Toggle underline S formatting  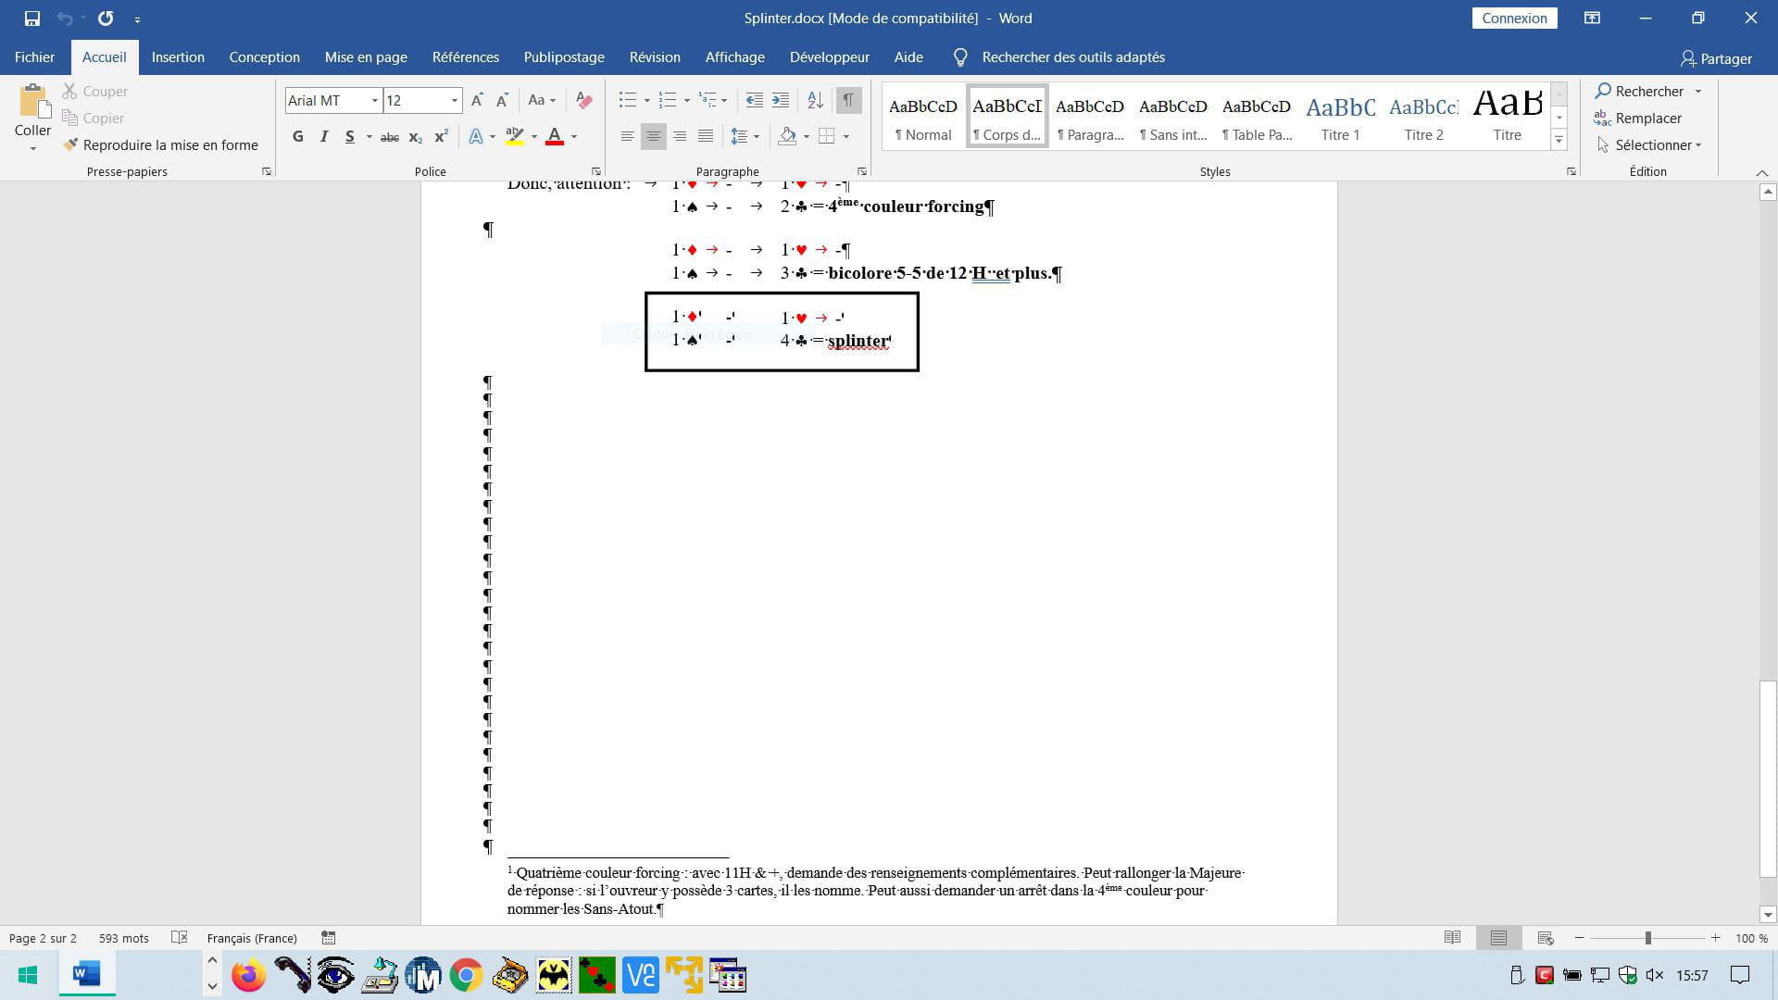(349, 136)
